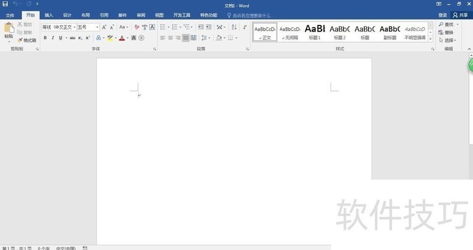The width and height of the screenshot is (473, 250).
Task: Apply text highlight color
Action: (110, 38)
